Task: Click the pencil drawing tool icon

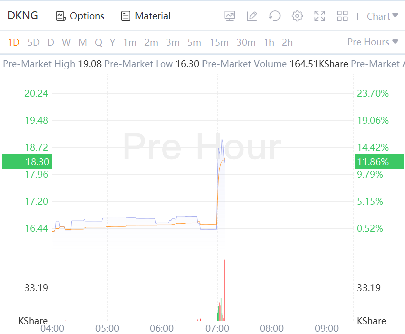Action: click(x=252, y=16)
